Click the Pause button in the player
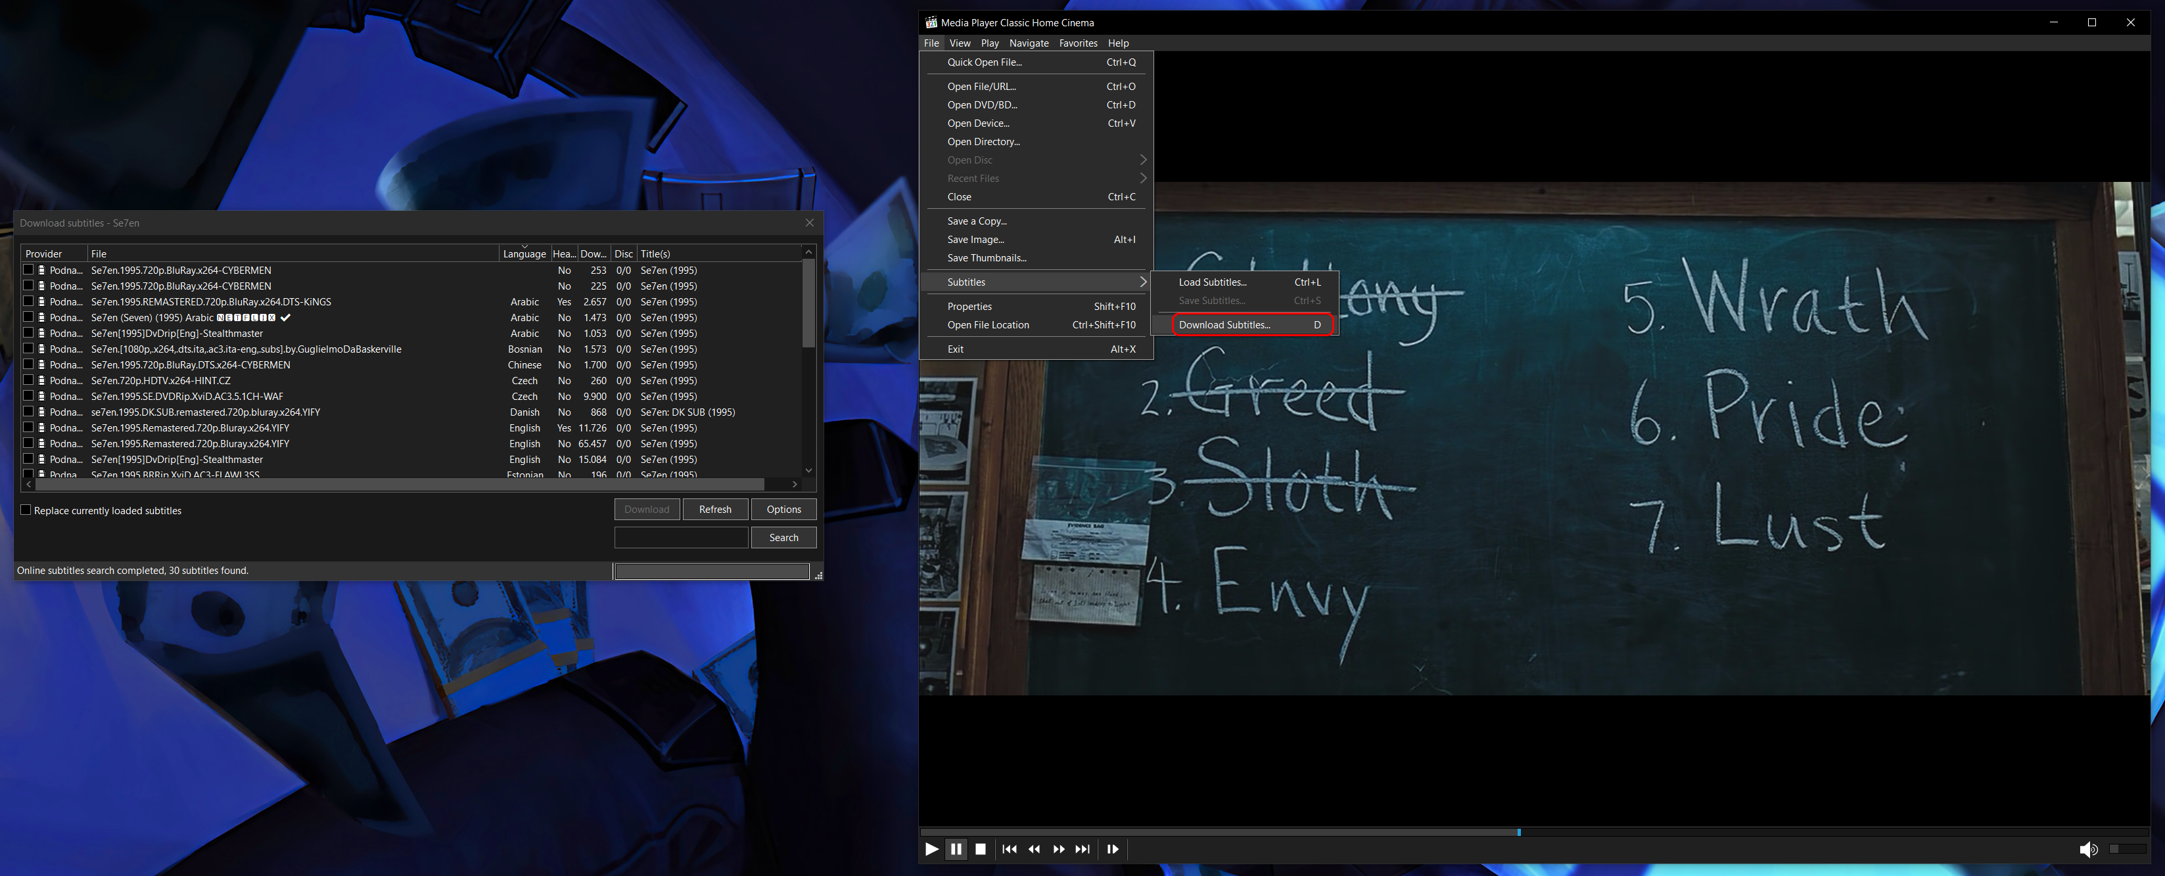The height and width of the screenshot is (876, 2165). (x=956, y=849)
